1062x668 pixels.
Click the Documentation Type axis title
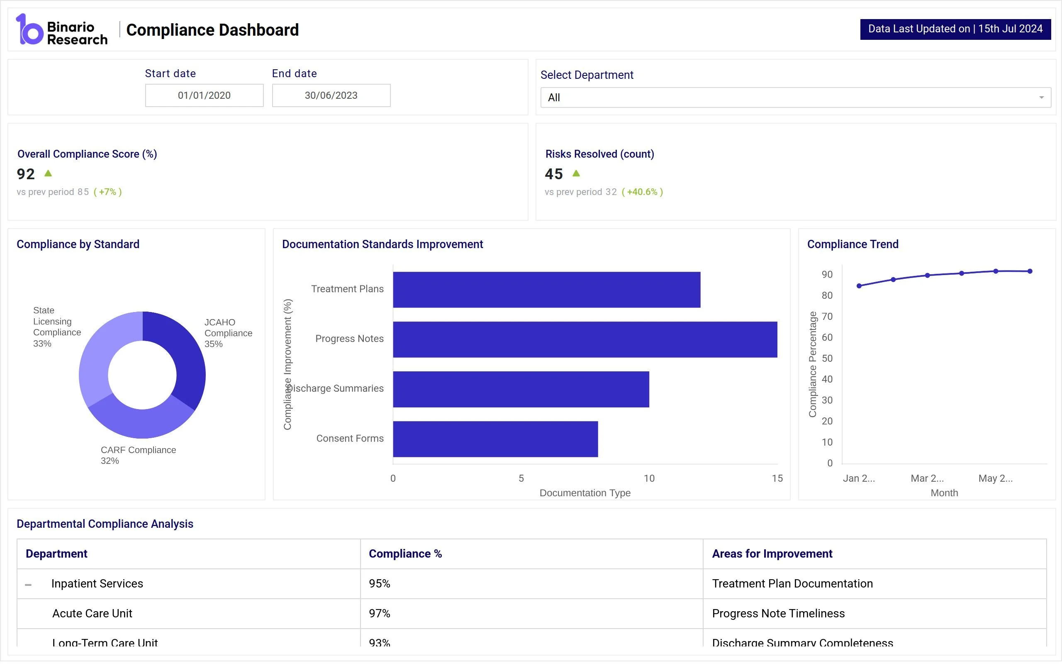coord(585,493)
